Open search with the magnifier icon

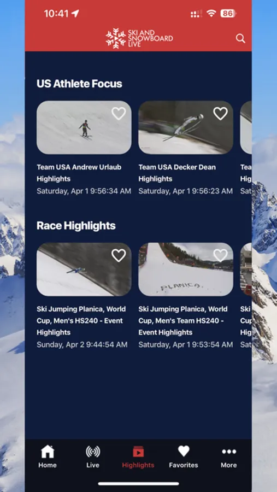tap(240, 38)
